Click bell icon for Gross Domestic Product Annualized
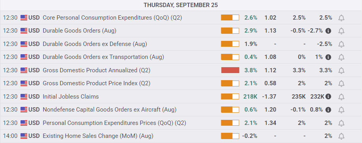 click(341, 70)
